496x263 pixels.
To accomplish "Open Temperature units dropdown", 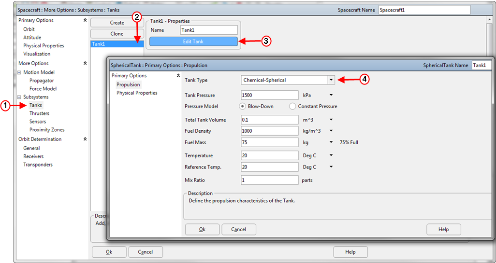I will (331, 155).
